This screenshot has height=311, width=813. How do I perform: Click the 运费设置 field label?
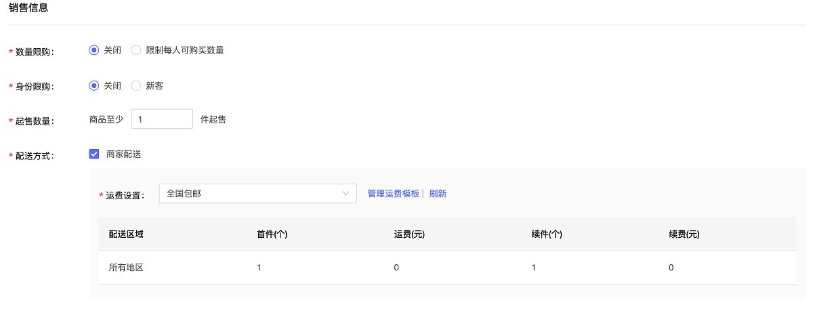[x=125, y=195]
